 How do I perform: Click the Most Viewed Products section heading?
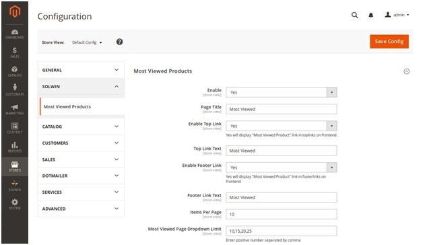[x=163, y=71]
